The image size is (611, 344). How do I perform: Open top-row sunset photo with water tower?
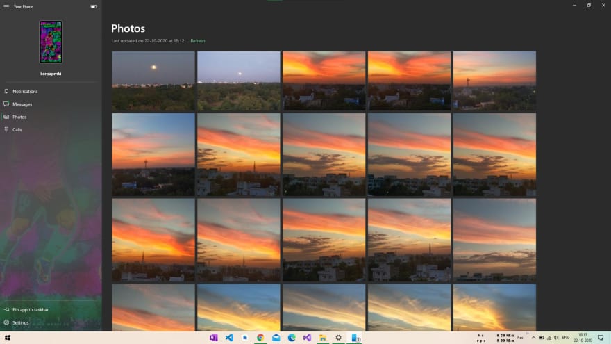[494, 81]
